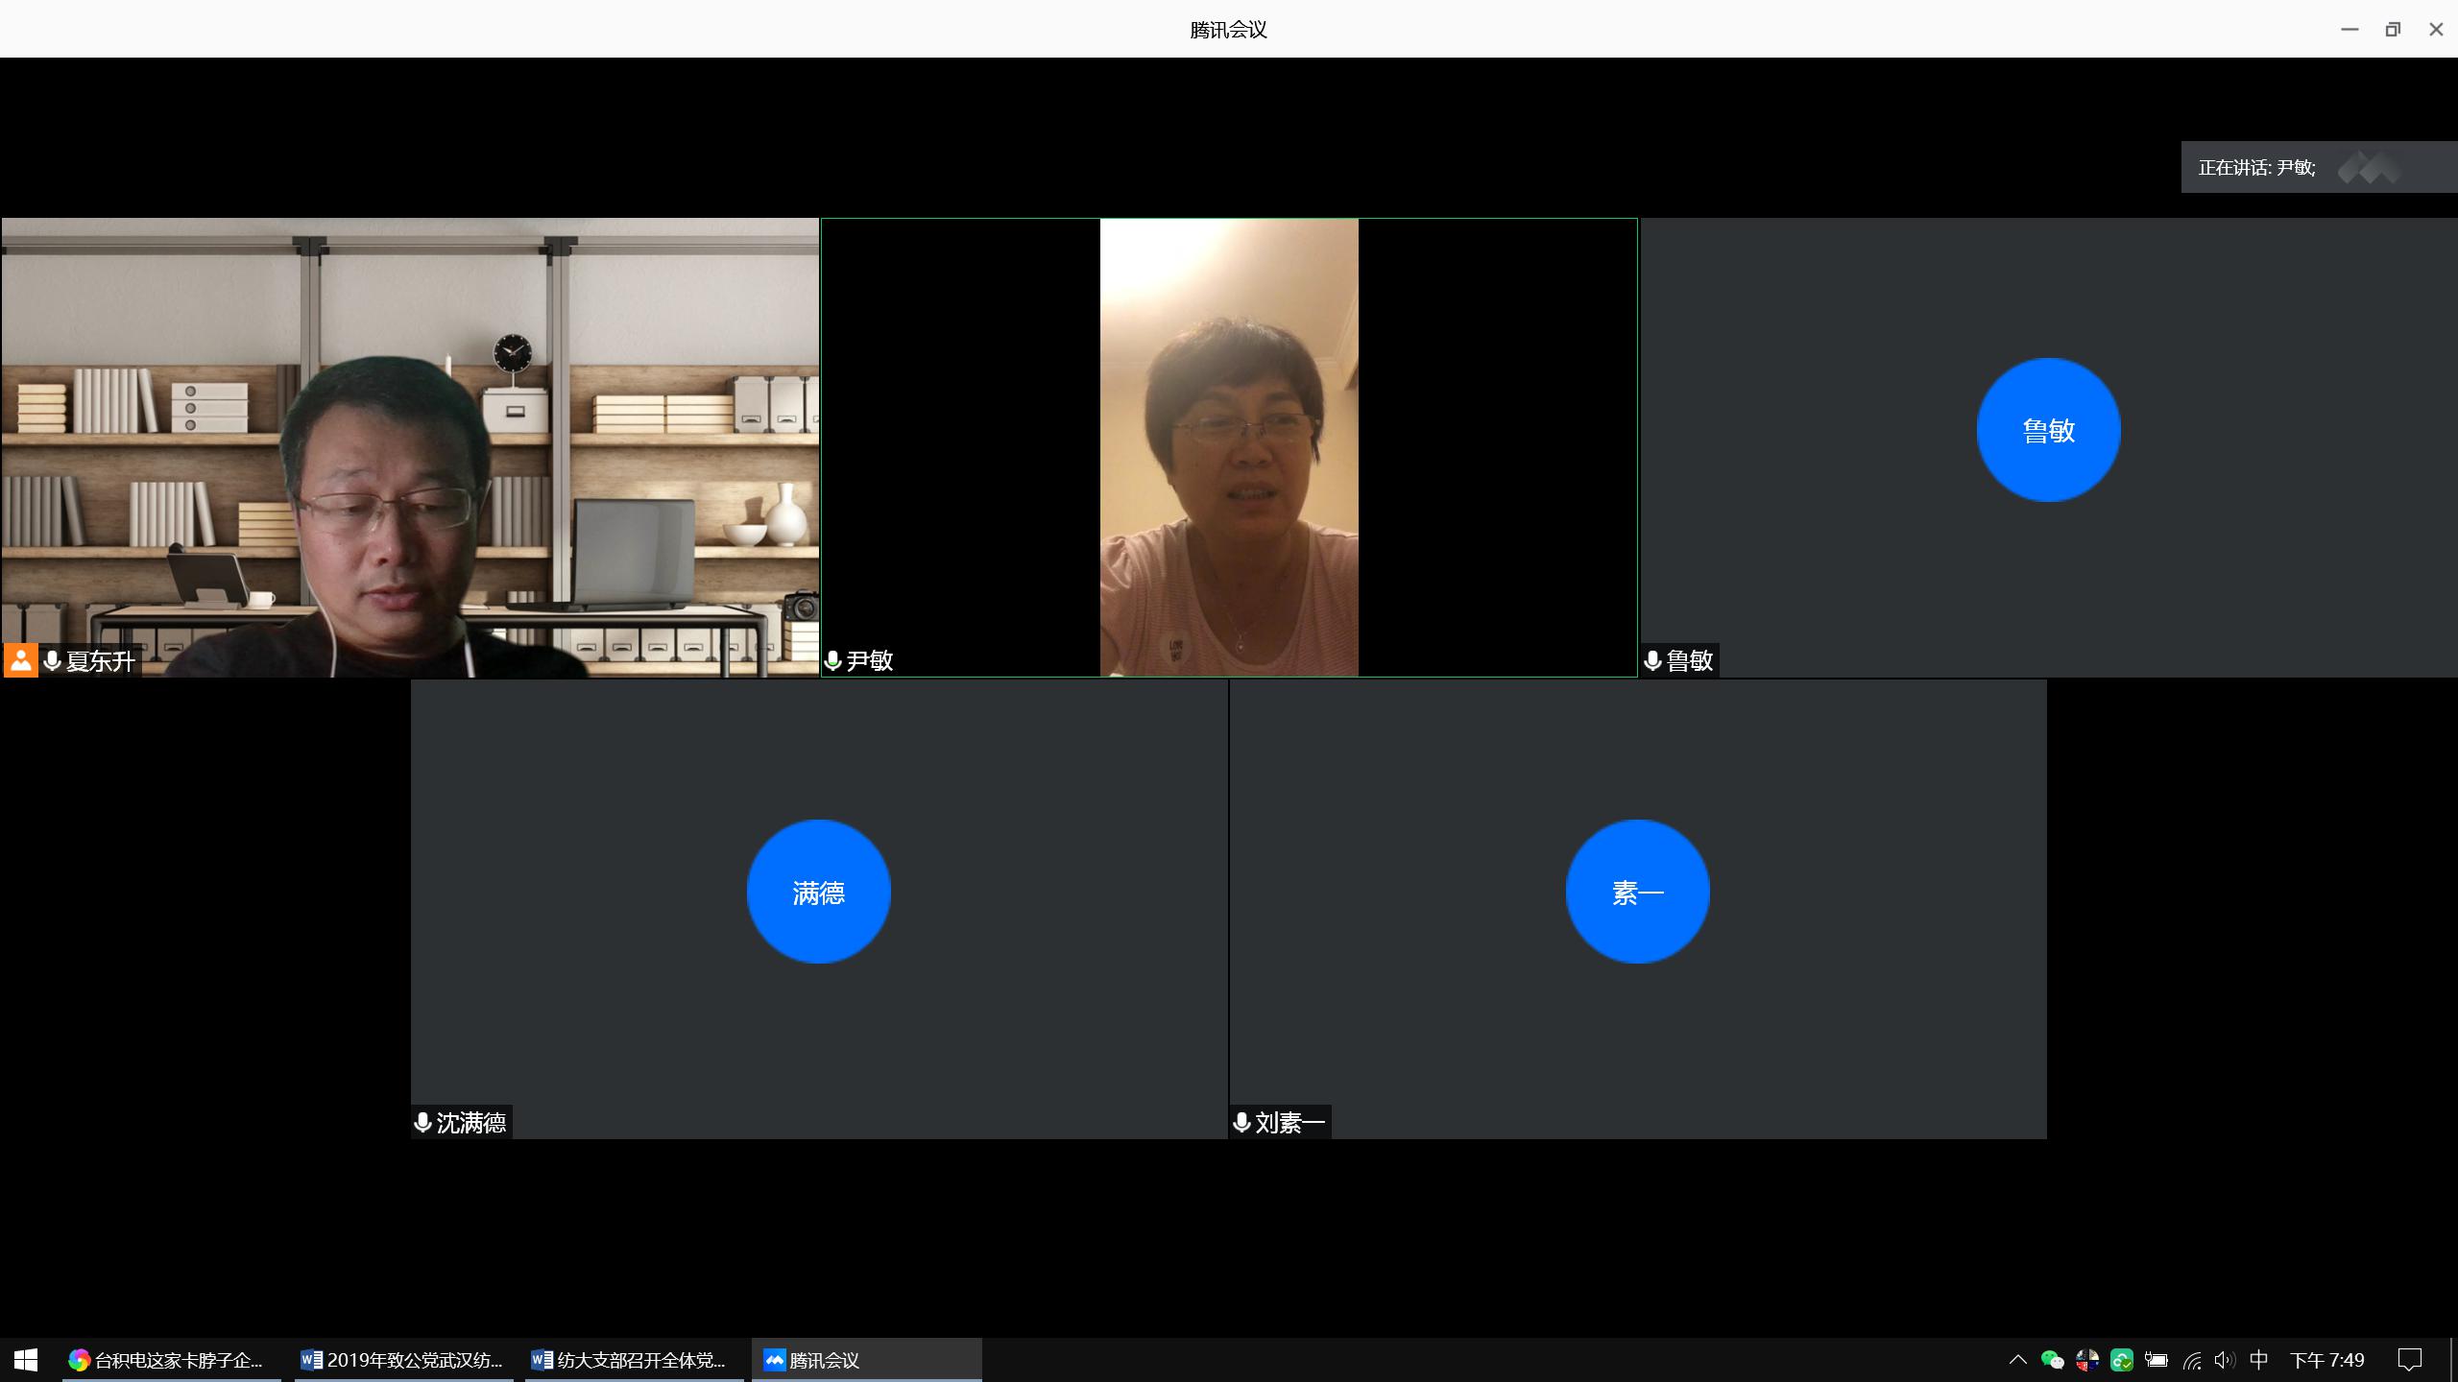Viewport: 2458px width, 1382px height.
Task: Click 尹敏's green microphone icon
Action: coord(833,660)
